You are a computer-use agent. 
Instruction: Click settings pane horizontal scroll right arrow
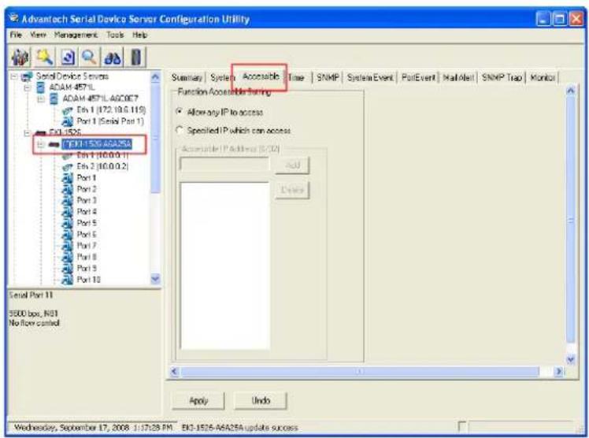pyautogui.click(x=559, y=372)
